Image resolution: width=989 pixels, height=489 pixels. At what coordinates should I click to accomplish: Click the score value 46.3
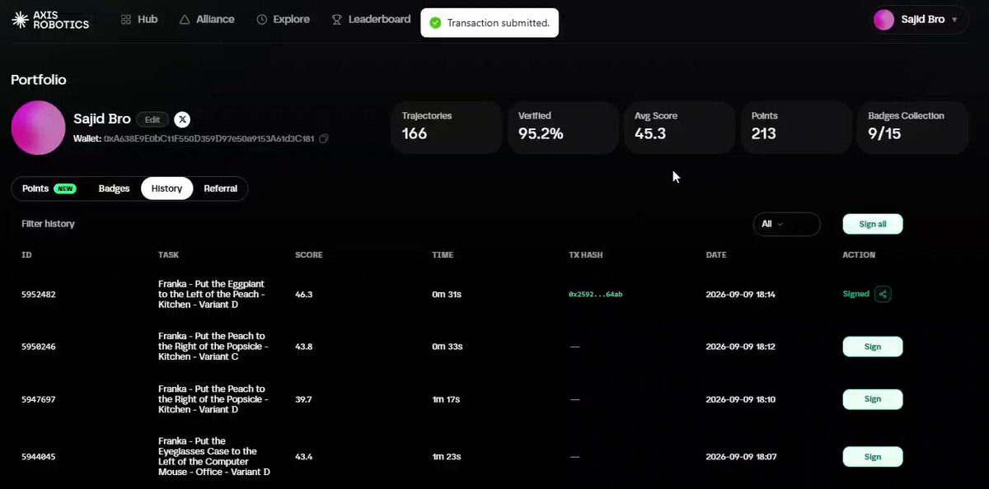pyautogui.click(x=304, y=294)
